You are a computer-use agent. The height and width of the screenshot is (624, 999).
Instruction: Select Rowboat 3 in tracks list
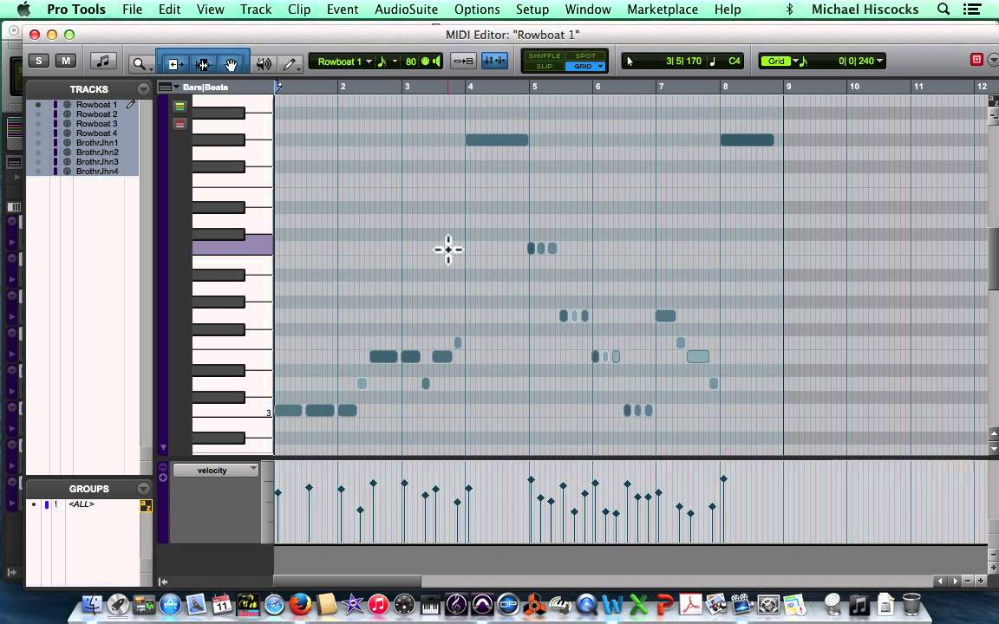(96, 124)
